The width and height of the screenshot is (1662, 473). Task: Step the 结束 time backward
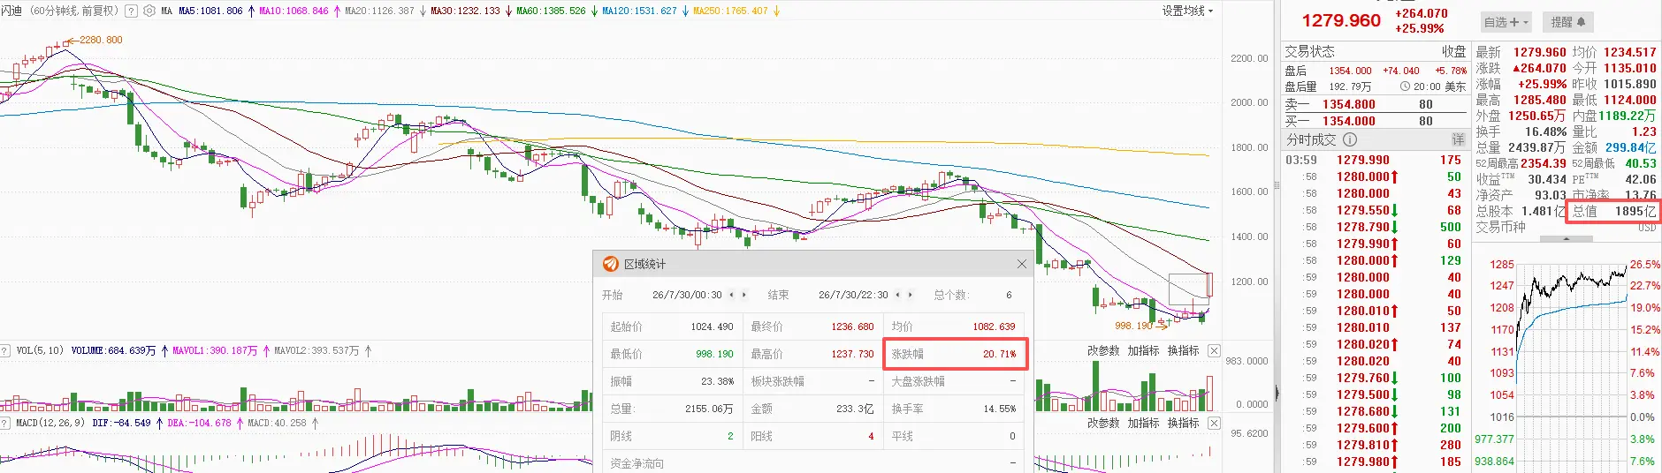(x=898, y=295)
